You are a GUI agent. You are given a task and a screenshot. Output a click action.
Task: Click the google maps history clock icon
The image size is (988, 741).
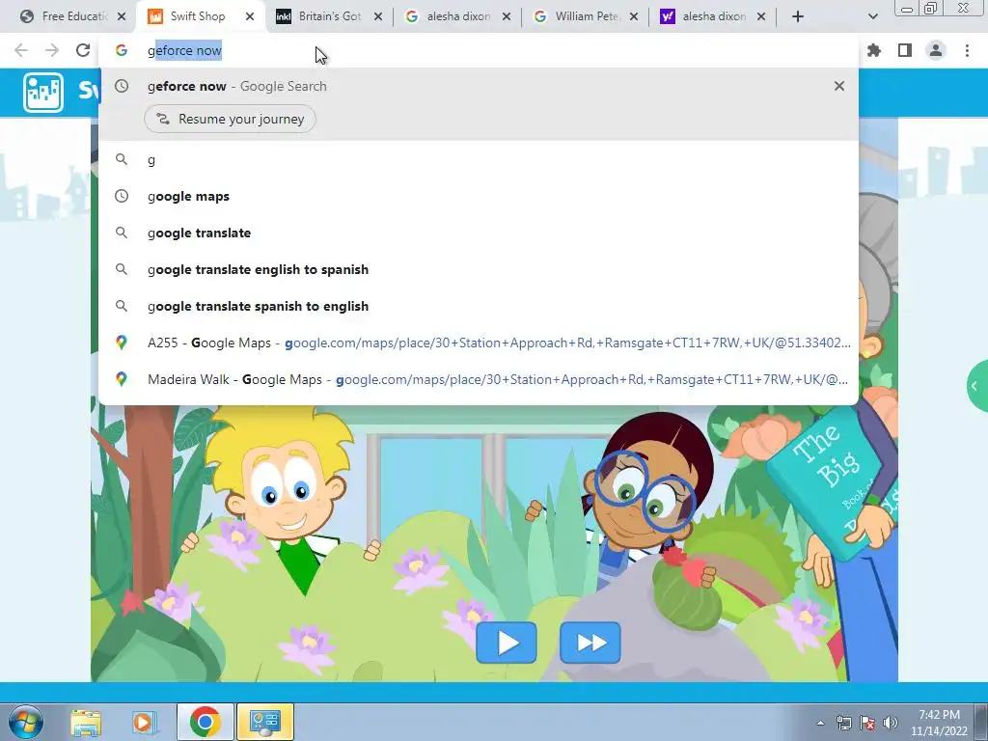(x=122, y=197)
